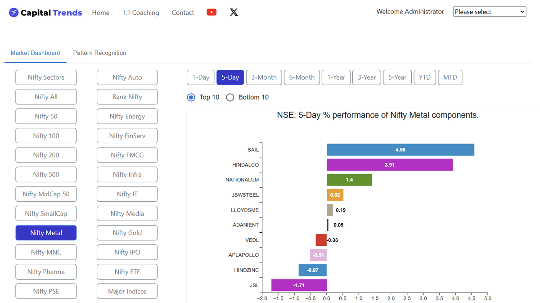Open the Contact menu link

[183, 13]
